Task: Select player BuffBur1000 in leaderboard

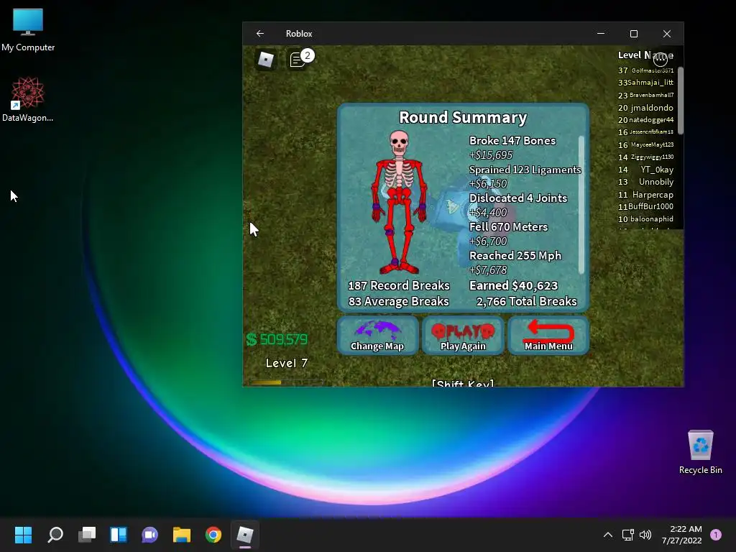Action: tap(646, 206)
